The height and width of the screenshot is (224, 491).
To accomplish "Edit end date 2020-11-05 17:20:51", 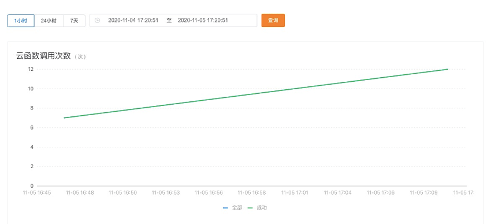I will (203, 20).
